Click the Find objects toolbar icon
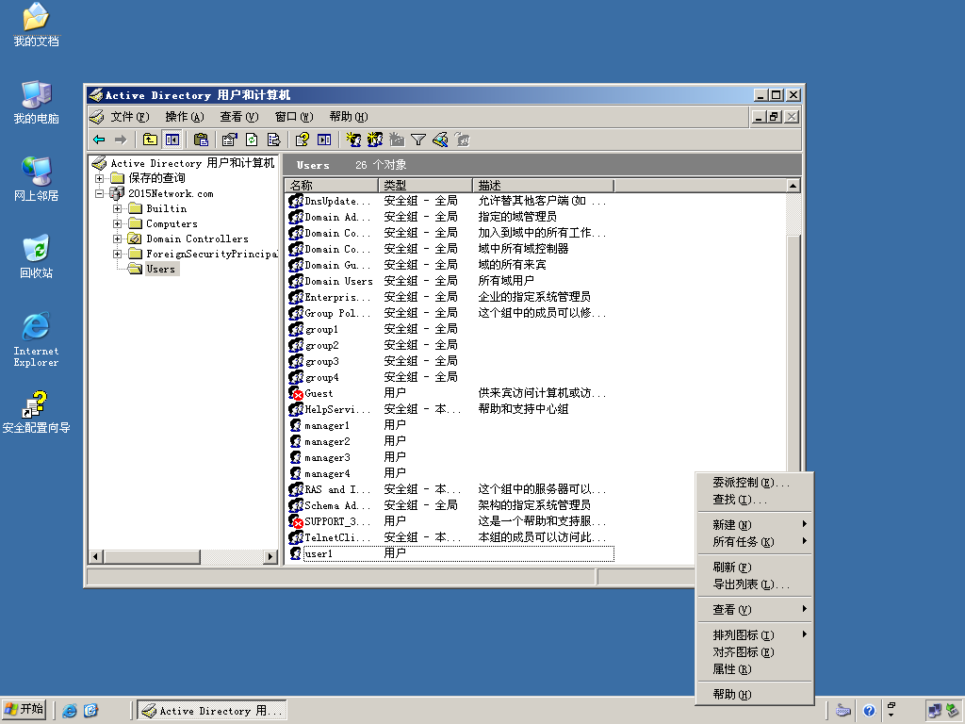Screen dimensions: 965x724 click(440, 140)
